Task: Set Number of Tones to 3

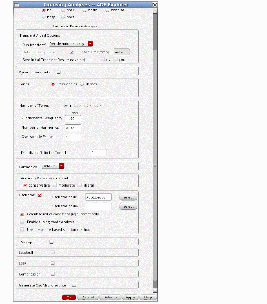Action: pos(86,106)
